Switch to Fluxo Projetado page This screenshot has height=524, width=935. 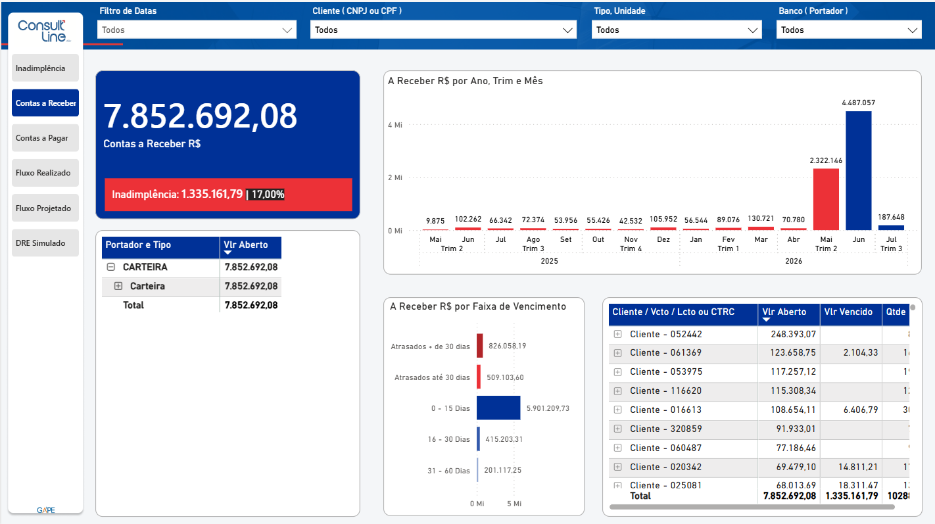pos(45,208)
